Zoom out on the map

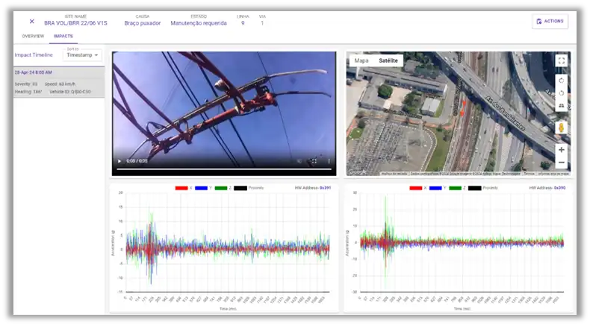point(561,163)
